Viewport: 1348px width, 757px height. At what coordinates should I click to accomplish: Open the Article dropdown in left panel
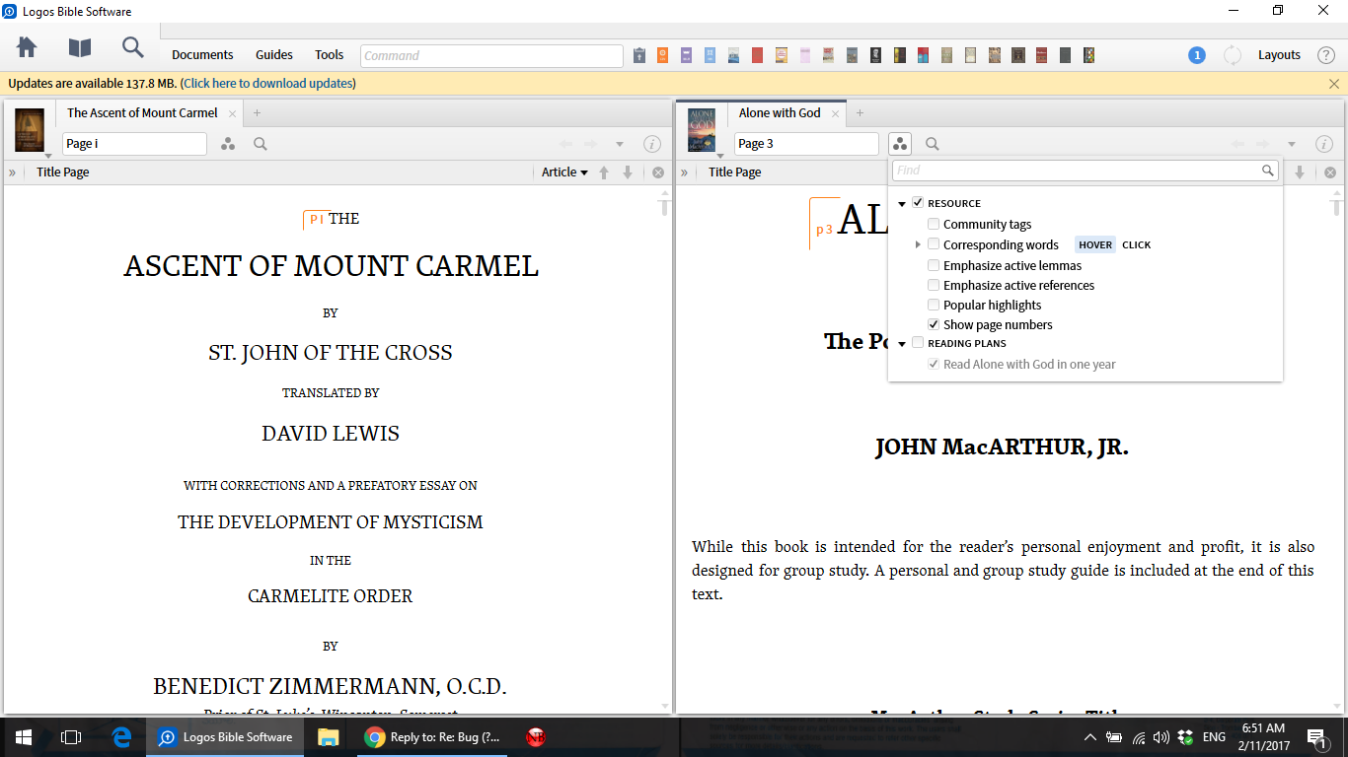564,172
